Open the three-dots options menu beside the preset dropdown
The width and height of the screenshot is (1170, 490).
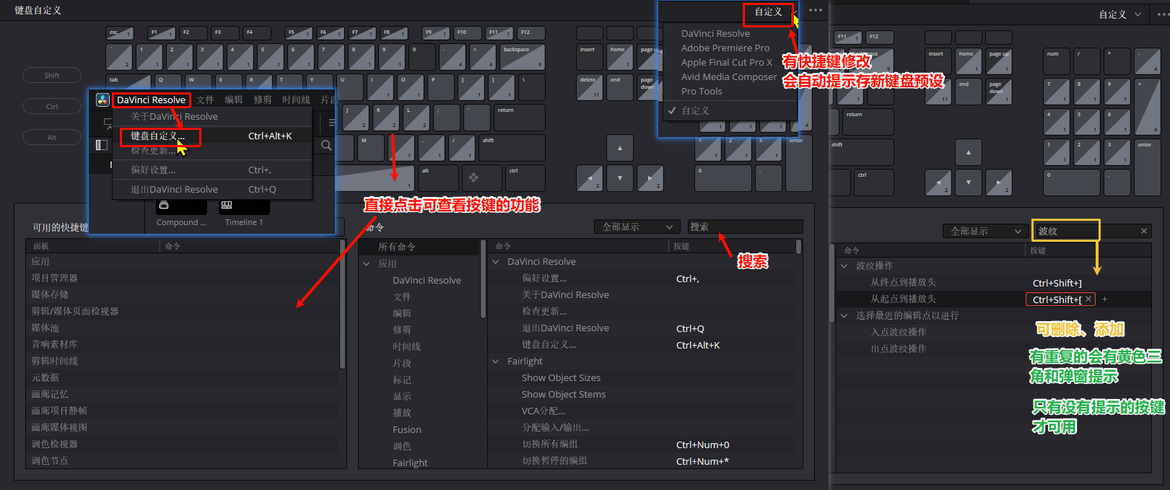(x=816, y=11)
